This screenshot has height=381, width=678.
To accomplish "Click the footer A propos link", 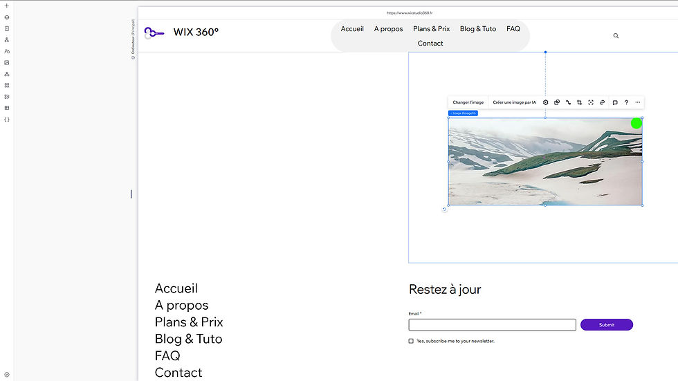I will click(181, 305).
